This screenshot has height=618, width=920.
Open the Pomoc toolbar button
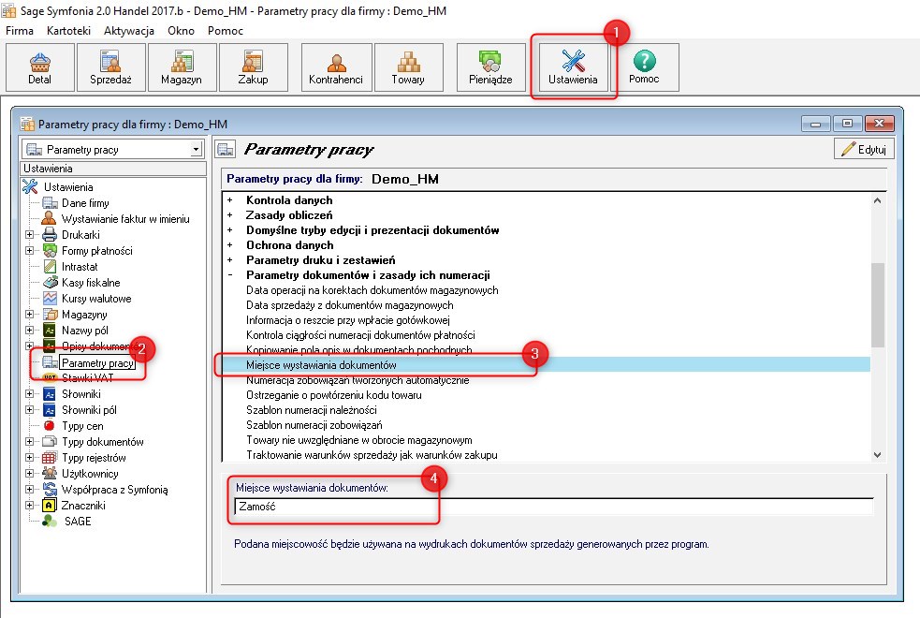[644, 67]
